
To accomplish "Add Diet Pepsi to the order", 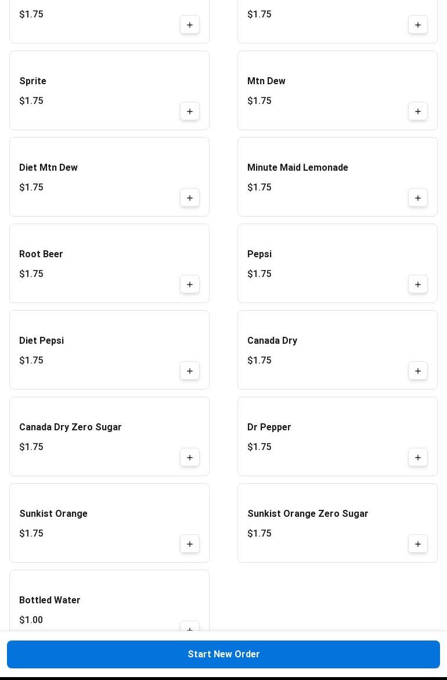I will pyautogui.click(x=190, y=371).
